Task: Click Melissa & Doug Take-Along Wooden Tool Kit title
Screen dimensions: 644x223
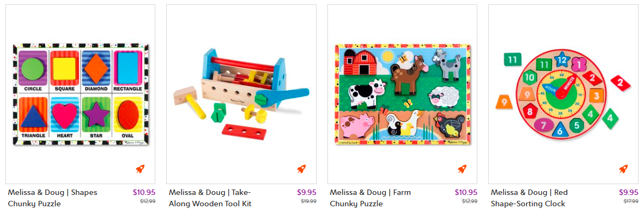Action: [x=210, y=198]
